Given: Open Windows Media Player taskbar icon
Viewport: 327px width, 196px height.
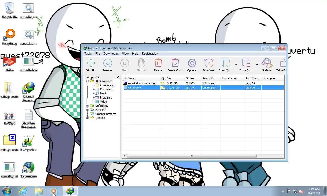Looking at the screenshot, I should point(54,191).
